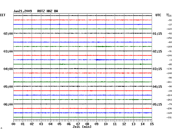Click the DC offset value -331
The height and width of the screenshot is (131, 173).
point(169,117)
